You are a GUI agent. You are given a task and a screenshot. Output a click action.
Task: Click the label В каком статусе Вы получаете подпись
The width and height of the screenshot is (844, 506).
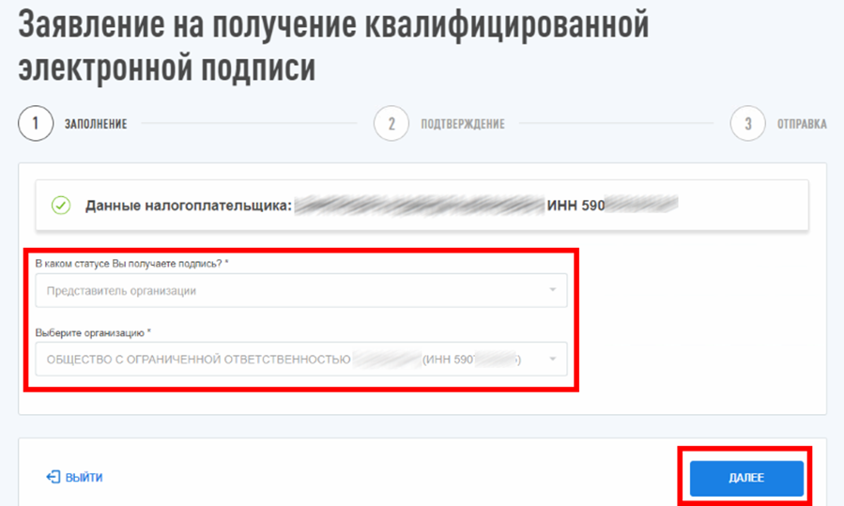pyautogui.click(x=131, y=263)
